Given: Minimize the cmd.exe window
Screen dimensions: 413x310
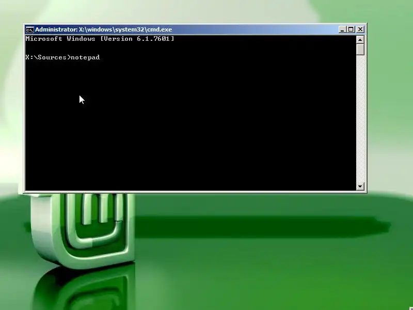Looking at the screenshot, I should pos(342,29).
